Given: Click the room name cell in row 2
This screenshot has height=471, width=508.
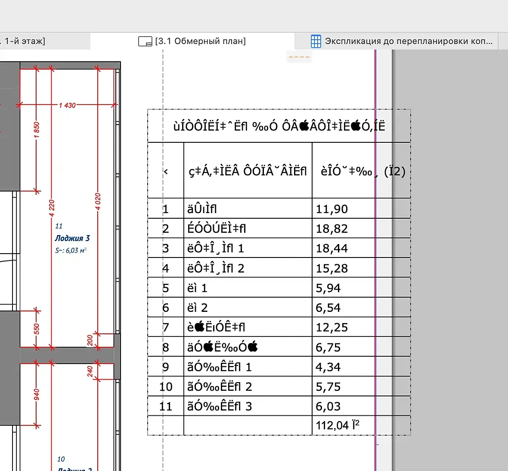Looking at the screenshot, I should pos(248,229).
